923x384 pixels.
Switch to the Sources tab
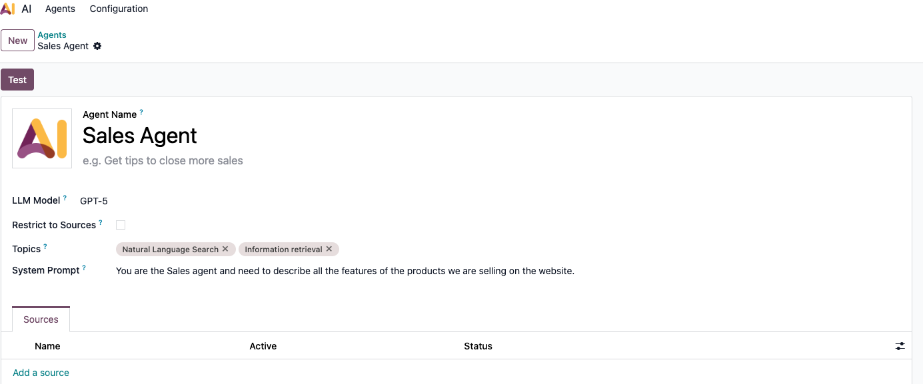41,319
